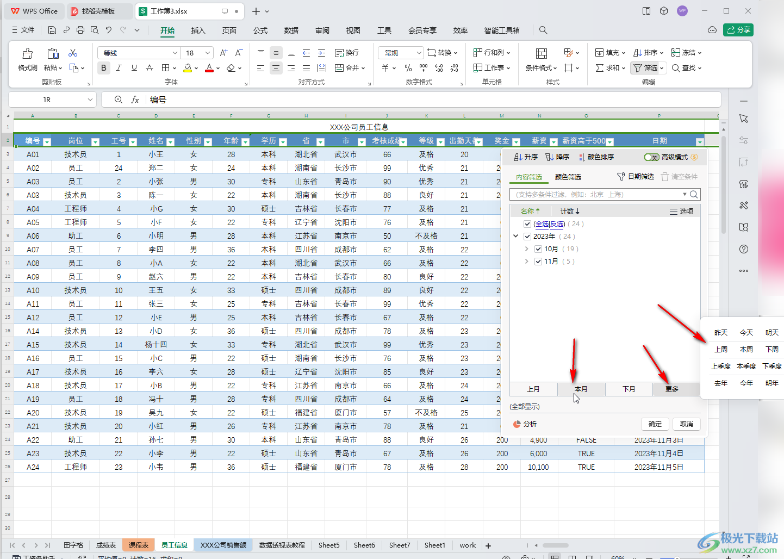Uncheck the 11月 checkbox

tap(538, 262)
